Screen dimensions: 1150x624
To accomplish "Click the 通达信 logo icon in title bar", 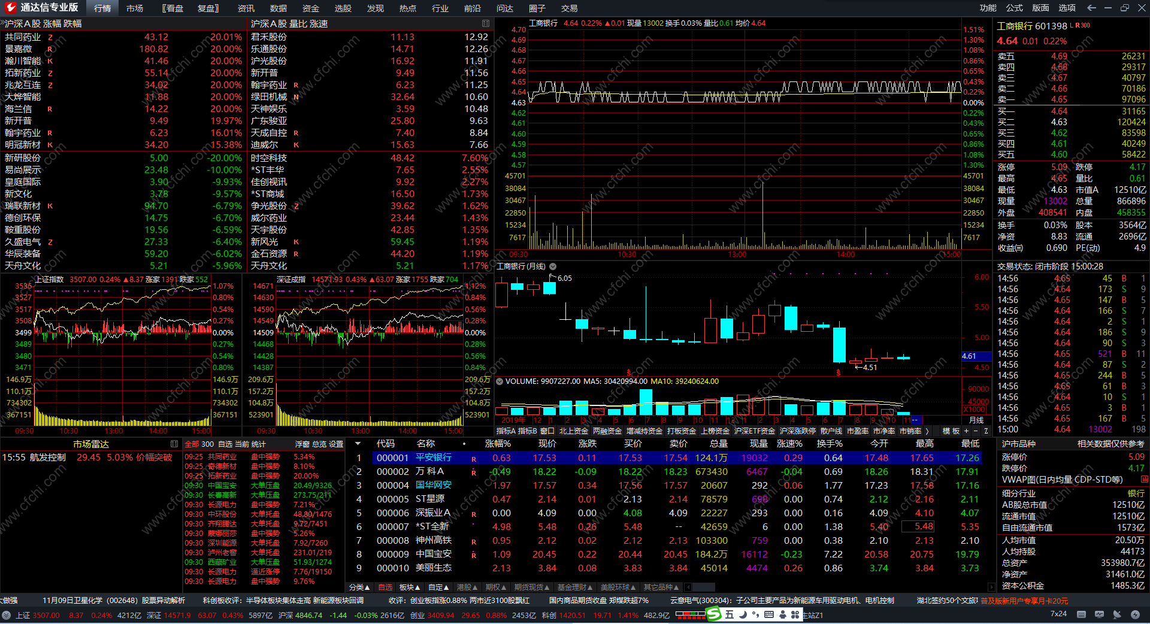I will 10,8.
